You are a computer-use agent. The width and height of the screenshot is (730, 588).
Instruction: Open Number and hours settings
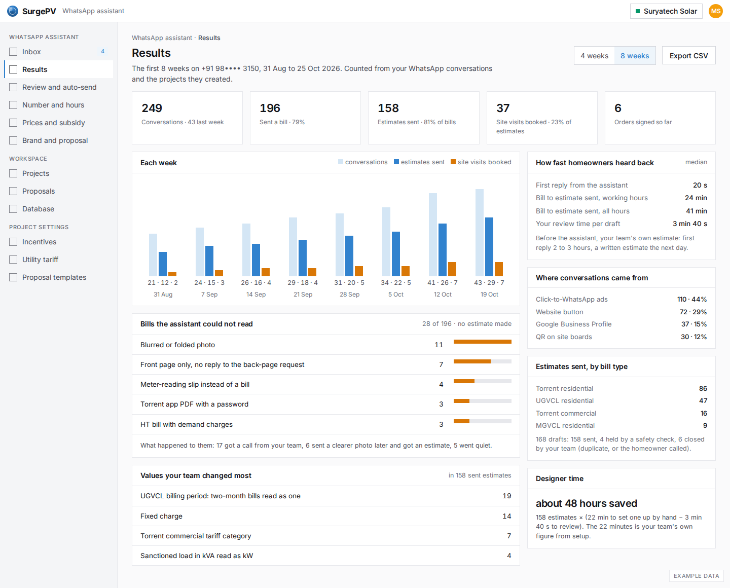(58, 105)
